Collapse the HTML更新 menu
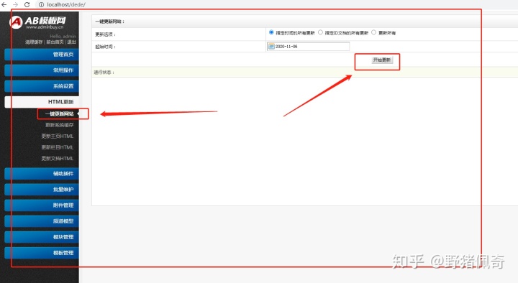This screenshot has height=283, width=518. point(42,102)
